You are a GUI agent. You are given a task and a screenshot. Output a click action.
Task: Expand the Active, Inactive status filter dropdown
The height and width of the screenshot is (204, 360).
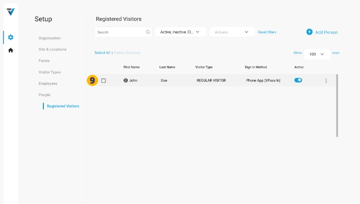(x=180, y=32)
